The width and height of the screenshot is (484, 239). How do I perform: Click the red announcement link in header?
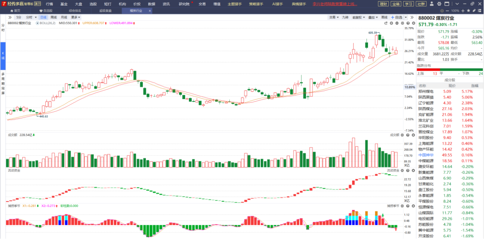[x=335, y=4]
